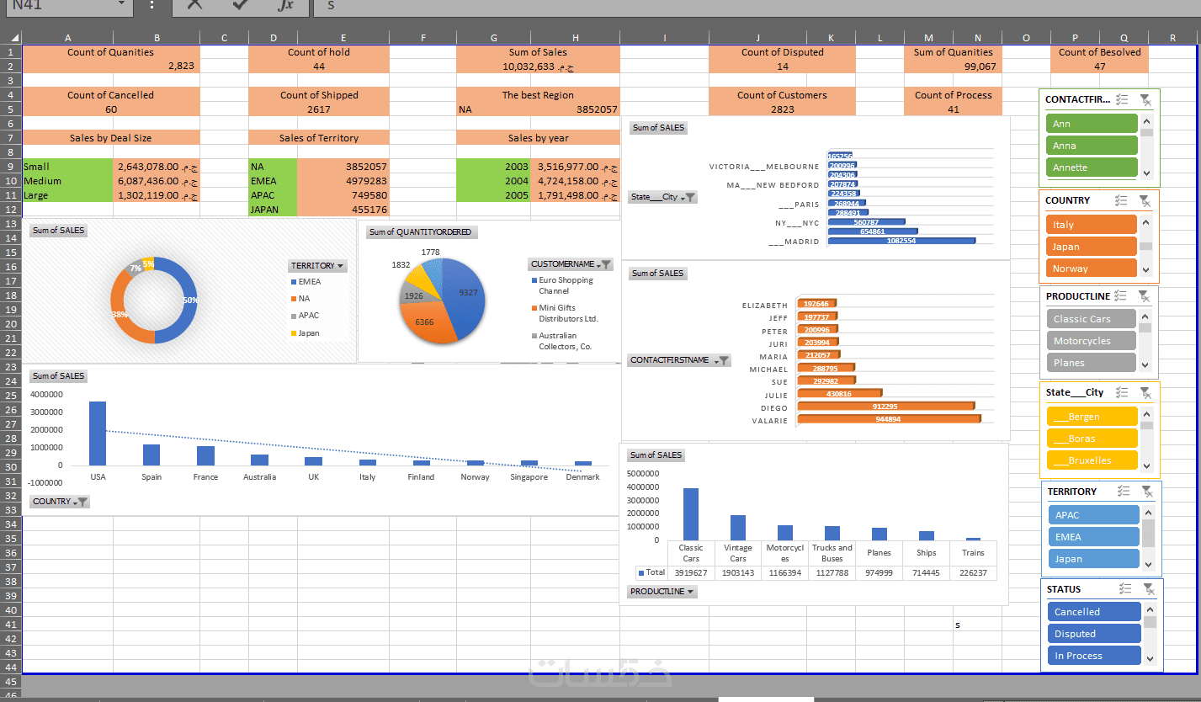Clear filter on TERRITORY slicer
Screen dimensions: 1201x702
click(x=1147, y=492)
